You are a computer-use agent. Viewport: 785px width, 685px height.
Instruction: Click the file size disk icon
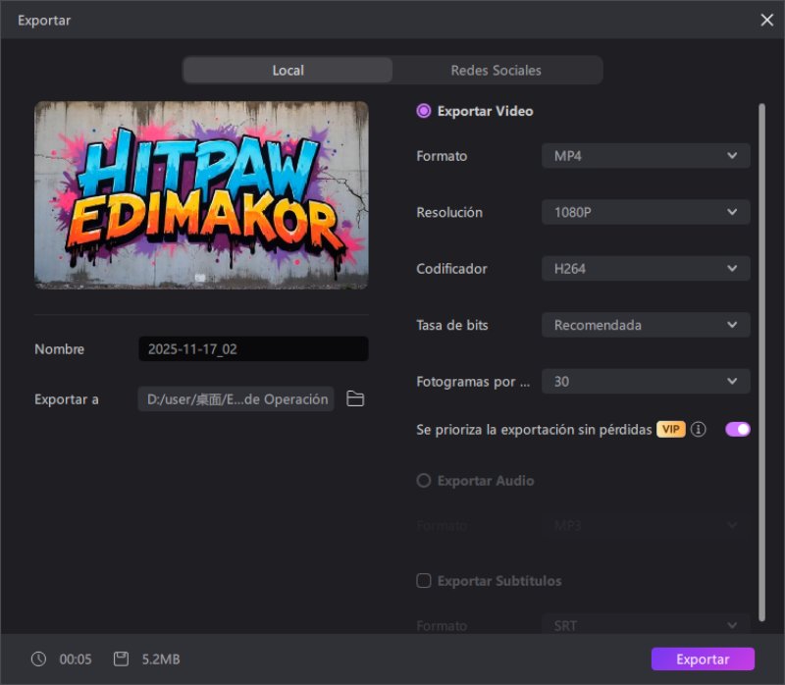[x=121, y=659]
